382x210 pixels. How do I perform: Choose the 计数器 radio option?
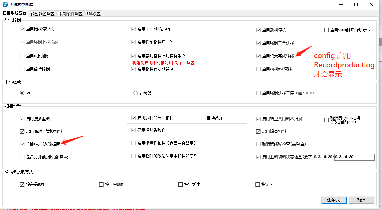136,93
